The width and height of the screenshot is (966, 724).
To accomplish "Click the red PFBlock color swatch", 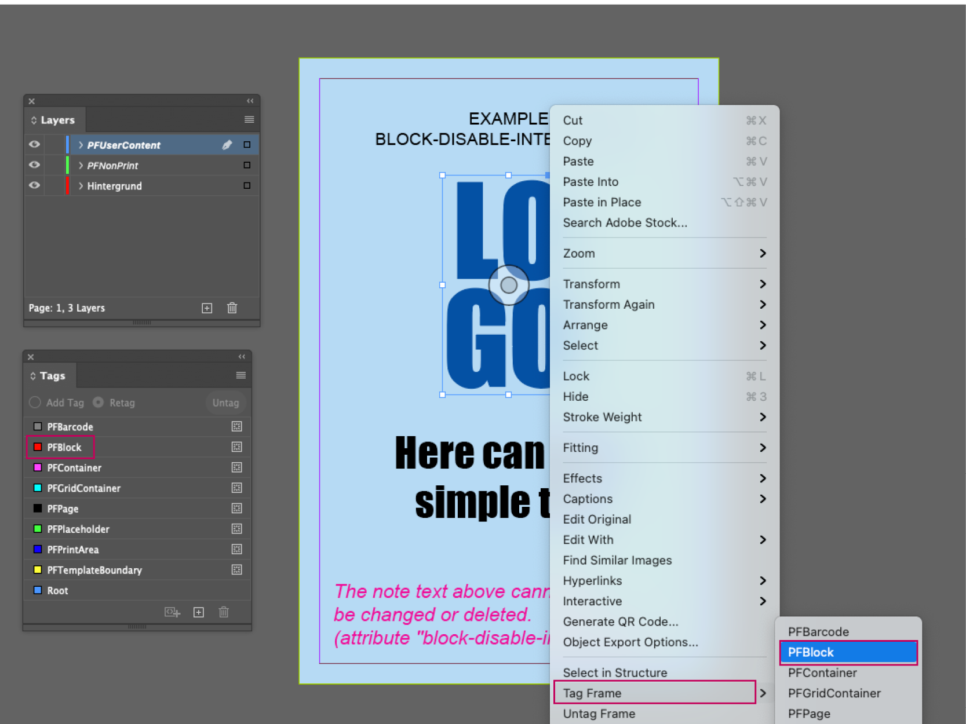I will (38, 447).
